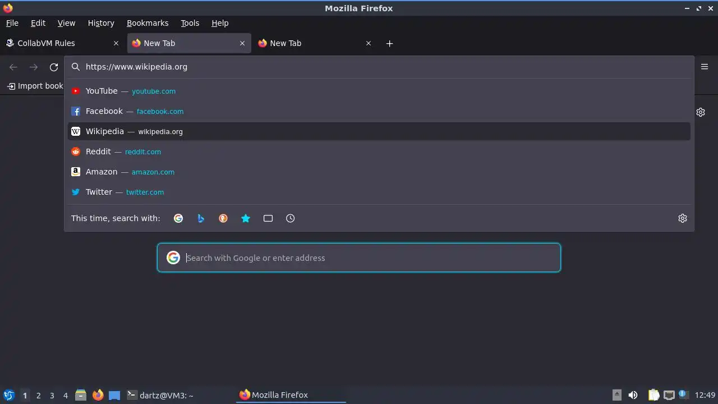Select the Twitter suggestion

click(379, 192)
